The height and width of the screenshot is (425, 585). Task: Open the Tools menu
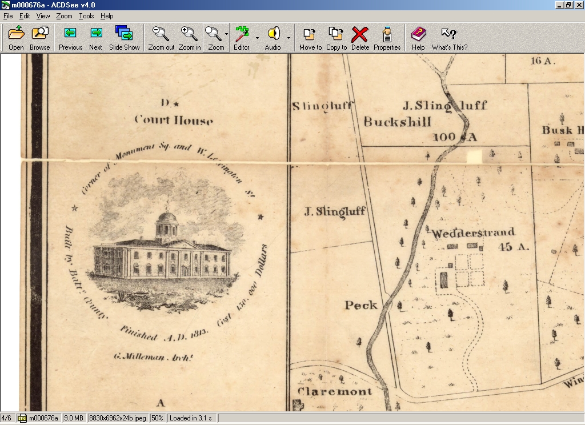(x=86, y=16)
